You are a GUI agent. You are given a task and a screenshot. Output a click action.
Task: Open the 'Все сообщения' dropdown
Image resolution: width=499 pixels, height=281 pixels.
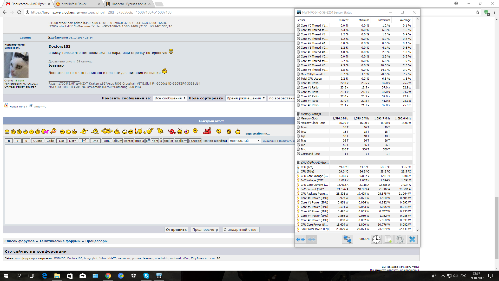[170, 98]
